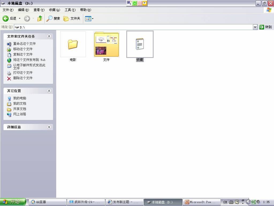Open 网上邻居 from other places
This screenshot has height=206, width=274.
pos(20,114)
